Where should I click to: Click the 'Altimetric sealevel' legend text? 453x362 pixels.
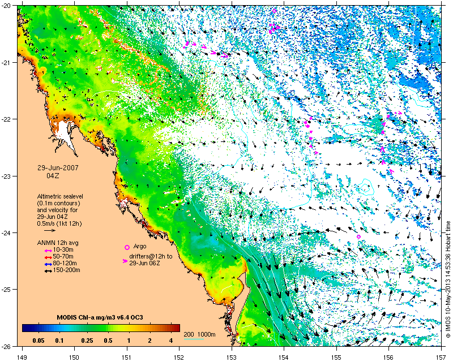click(x=60, y=196)
